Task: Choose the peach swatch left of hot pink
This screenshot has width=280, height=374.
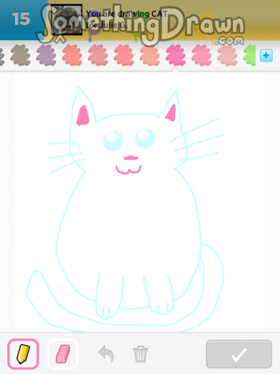Action: tap(150, 55)
